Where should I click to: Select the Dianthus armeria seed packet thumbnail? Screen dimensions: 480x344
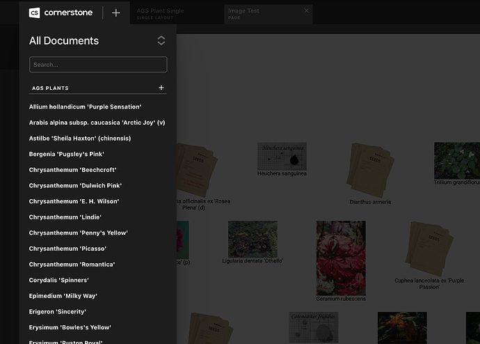coord(370,170)
